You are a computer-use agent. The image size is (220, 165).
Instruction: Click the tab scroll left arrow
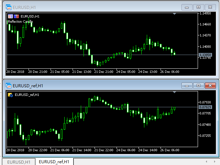tap(206, 162)
